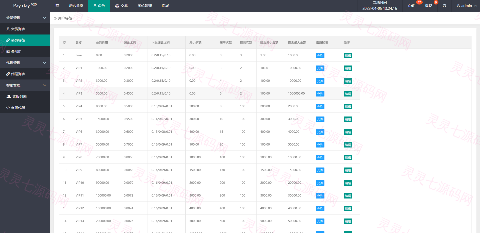Toggle 允许 invite permission for VIP3
This screenshot has height=233, width=480.
pyautogui.click(x=320, y=94)
